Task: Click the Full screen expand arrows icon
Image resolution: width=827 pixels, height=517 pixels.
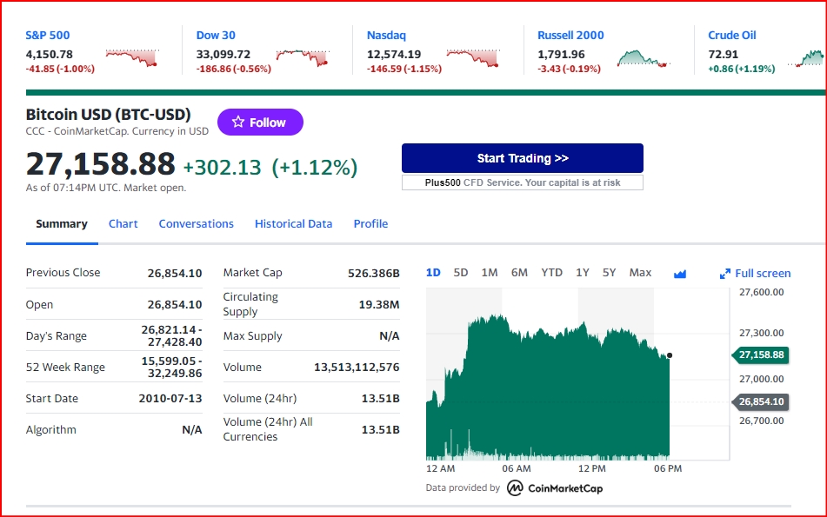Action: click(725, 274)
